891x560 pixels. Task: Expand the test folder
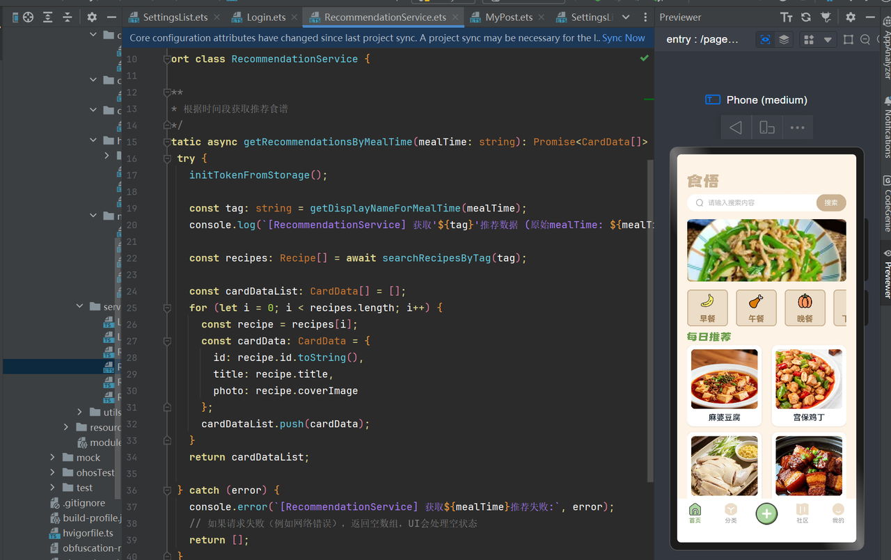coord(53,488)
